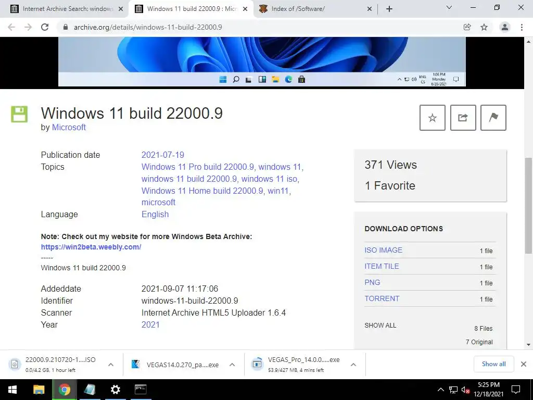Close the downloads bar
The image size is (533, 400).
[524, 364]
